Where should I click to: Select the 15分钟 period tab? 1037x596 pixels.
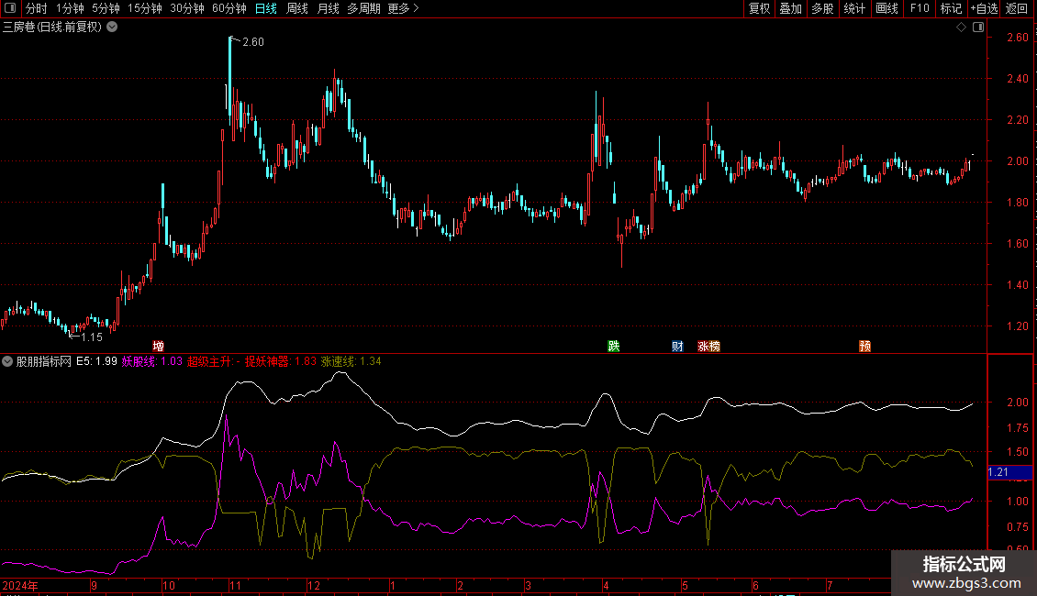[145, 8]
